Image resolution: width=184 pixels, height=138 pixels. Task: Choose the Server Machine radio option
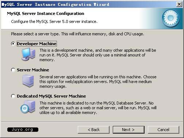click(x=13, y=70)
